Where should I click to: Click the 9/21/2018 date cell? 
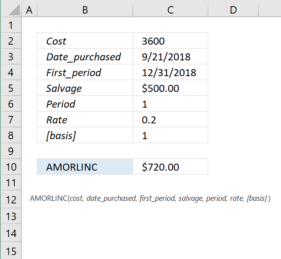coord(170,56)
